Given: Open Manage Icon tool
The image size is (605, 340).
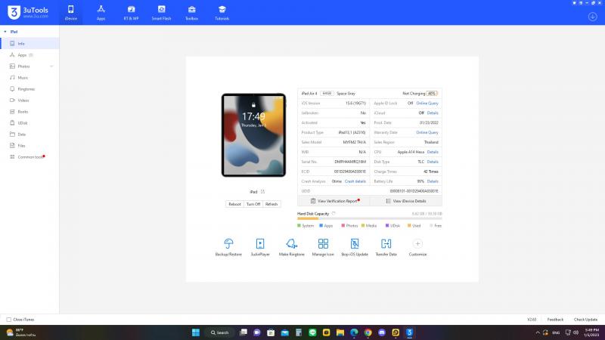Looking at the screenshot, I should point(323,247).
